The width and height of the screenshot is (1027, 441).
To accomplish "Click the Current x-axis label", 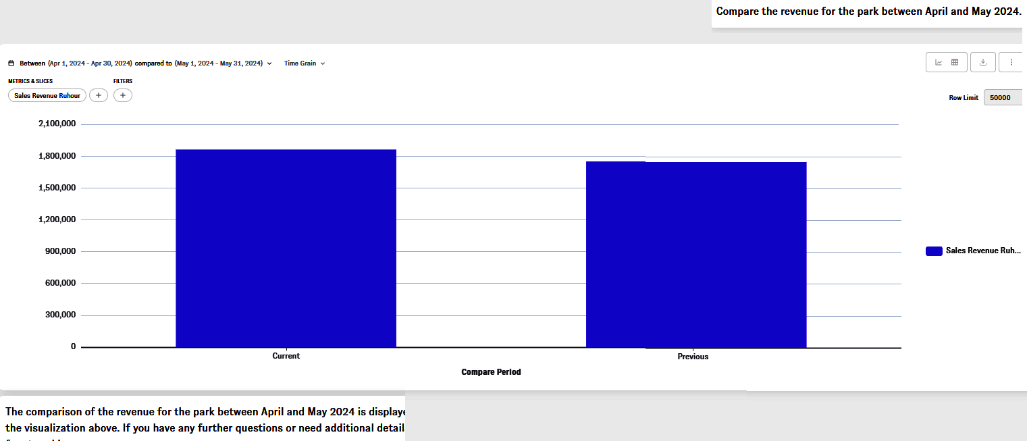I will click(x=286, y=356).
